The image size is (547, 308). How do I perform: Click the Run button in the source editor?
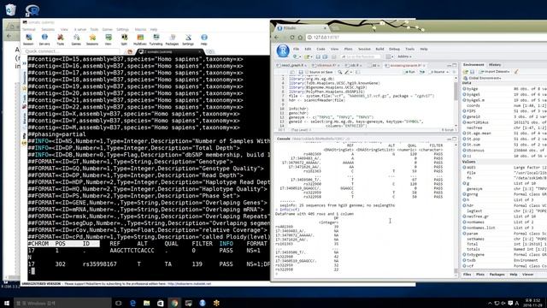click(410, 72)
